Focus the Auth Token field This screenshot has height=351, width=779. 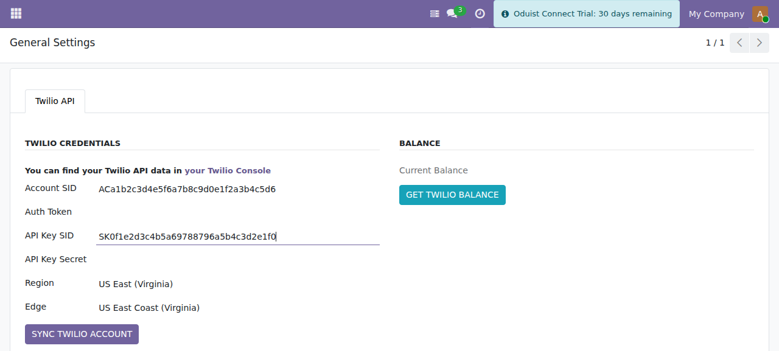238,212
